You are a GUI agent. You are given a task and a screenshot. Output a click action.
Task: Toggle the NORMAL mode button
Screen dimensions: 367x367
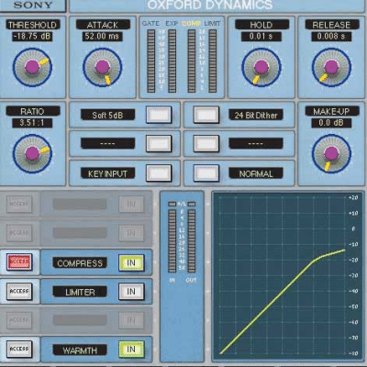[206, 173]
